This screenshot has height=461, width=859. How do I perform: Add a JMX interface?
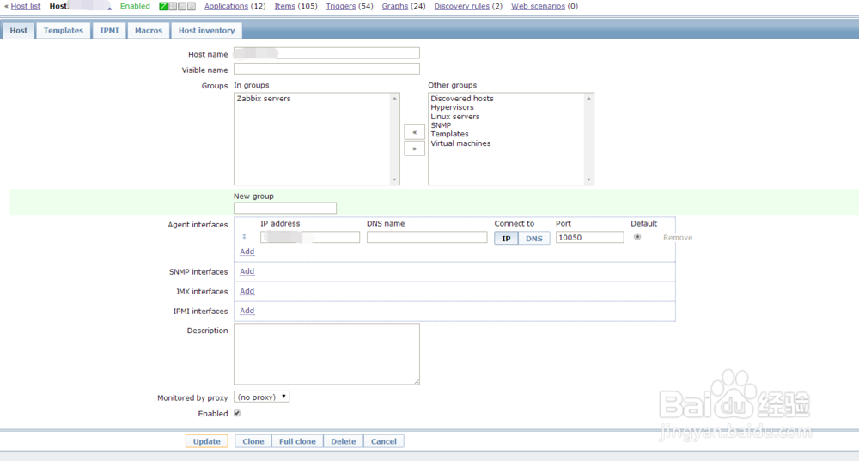click(x=247, y=291)
